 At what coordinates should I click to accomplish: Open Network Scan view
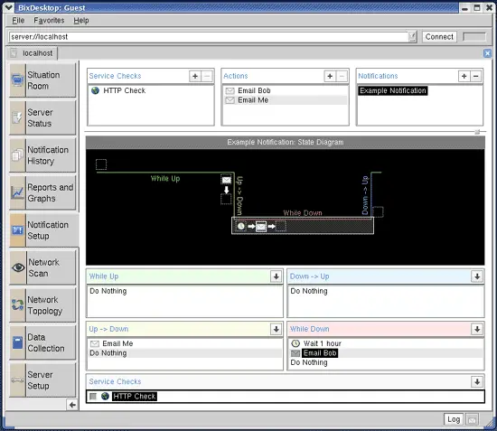coord(42,267)
